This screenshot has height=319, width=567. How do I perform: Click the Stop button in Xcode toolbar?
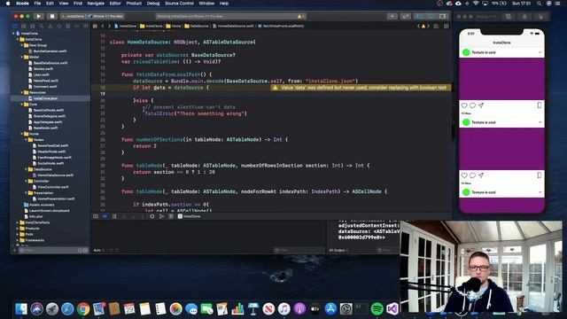pos(52,16)
